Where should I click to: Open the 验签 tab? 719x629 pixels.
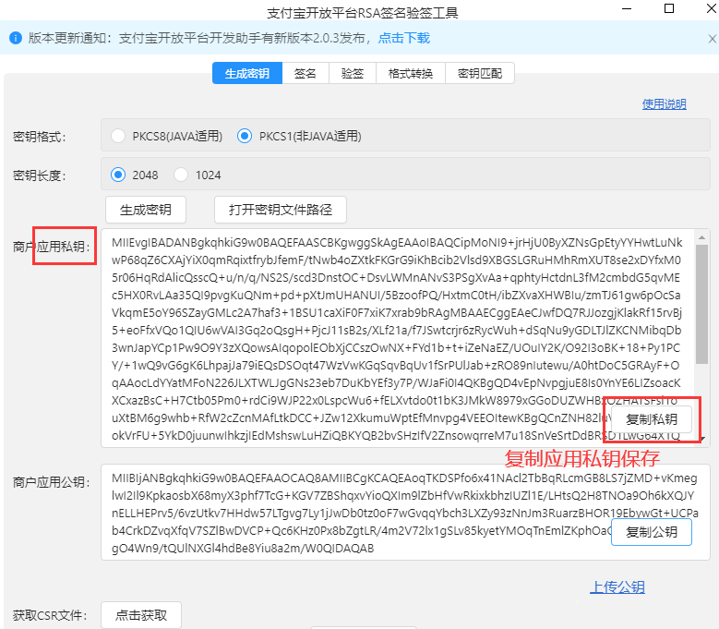(x=353, y=73)
